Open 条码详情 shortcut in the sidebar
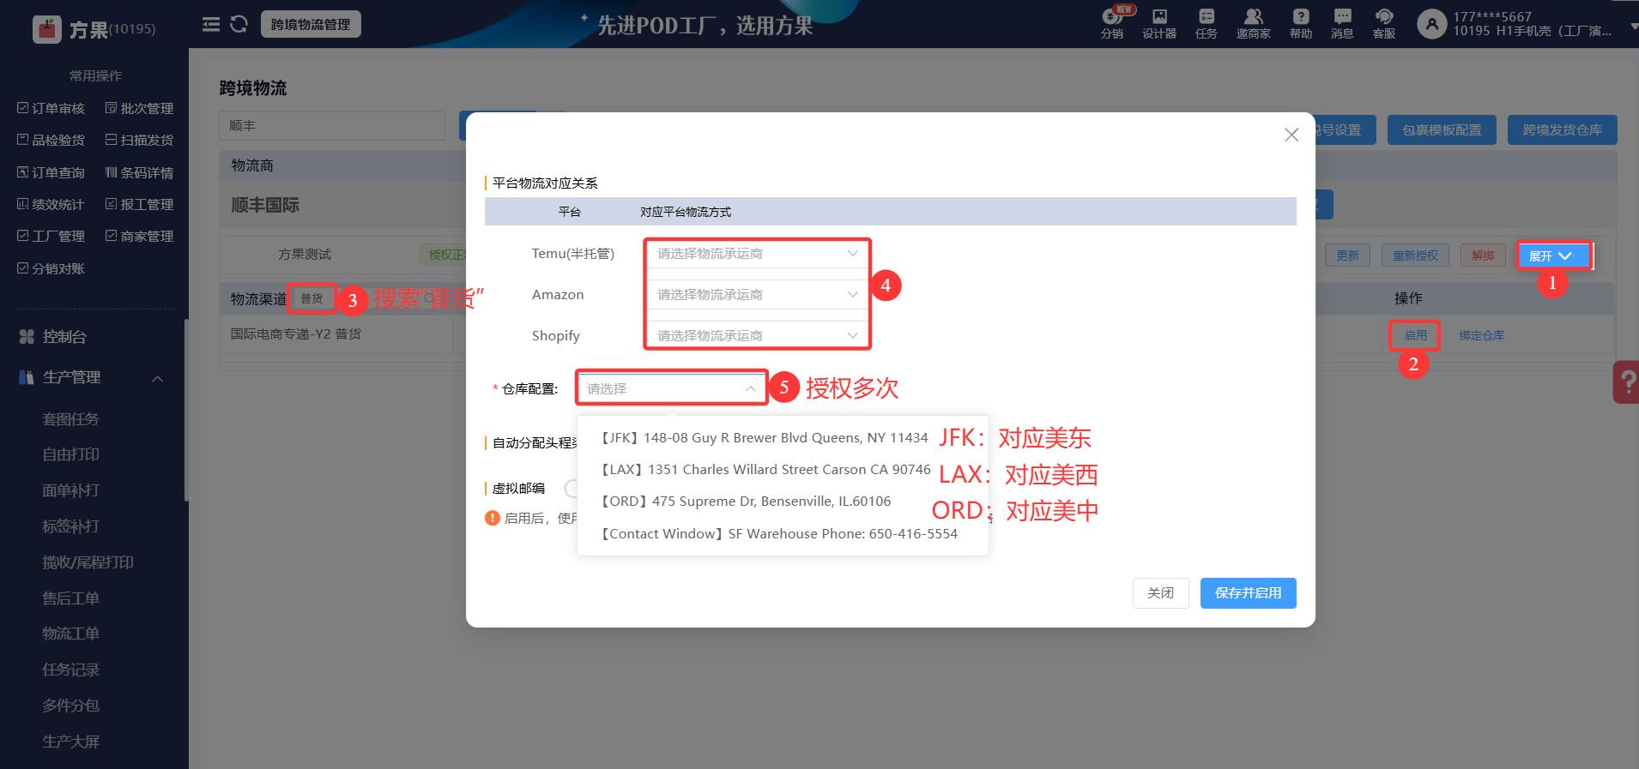This screenshot has height=769, width=1639. 139,172
